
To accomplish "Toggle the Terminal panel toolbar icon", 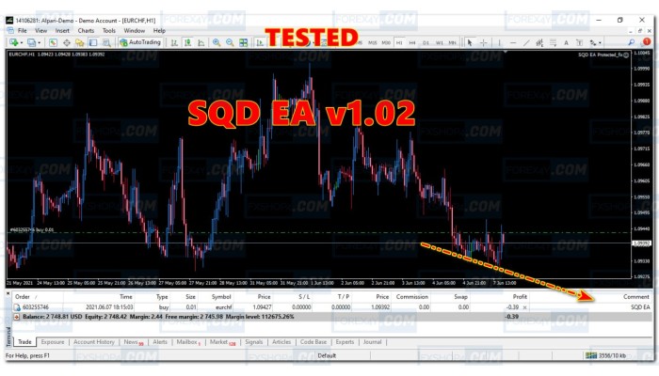I will [93, 42].
